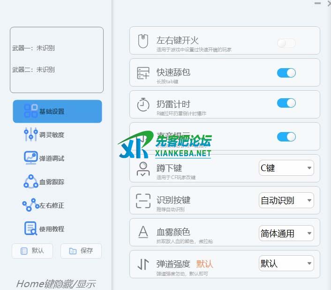Open the 蹲下键 C键 dropdown
Screen dimensions: 331x290
click(286, 168)
